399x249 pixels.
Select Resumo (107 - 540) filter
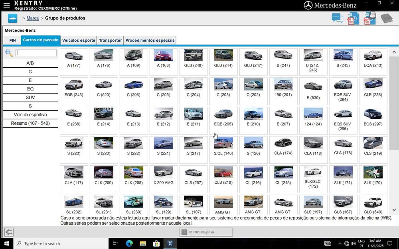pos(30,123)
